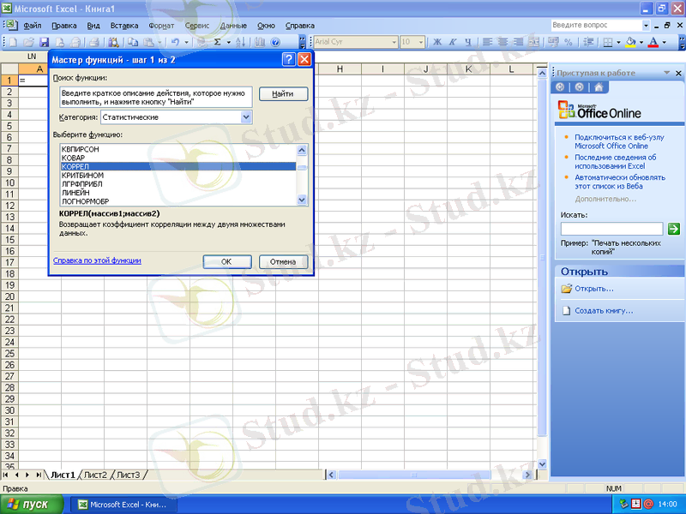Image resolution: width=686 pixels, height=514 pixels.
Task: Open the Вставка menu
Action: (x=124, y=26)
